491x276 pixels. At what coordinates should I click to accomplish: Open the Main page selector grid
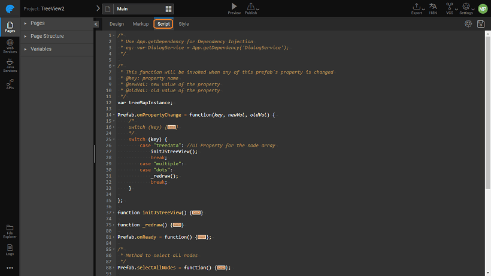click(x=169, y=9)
